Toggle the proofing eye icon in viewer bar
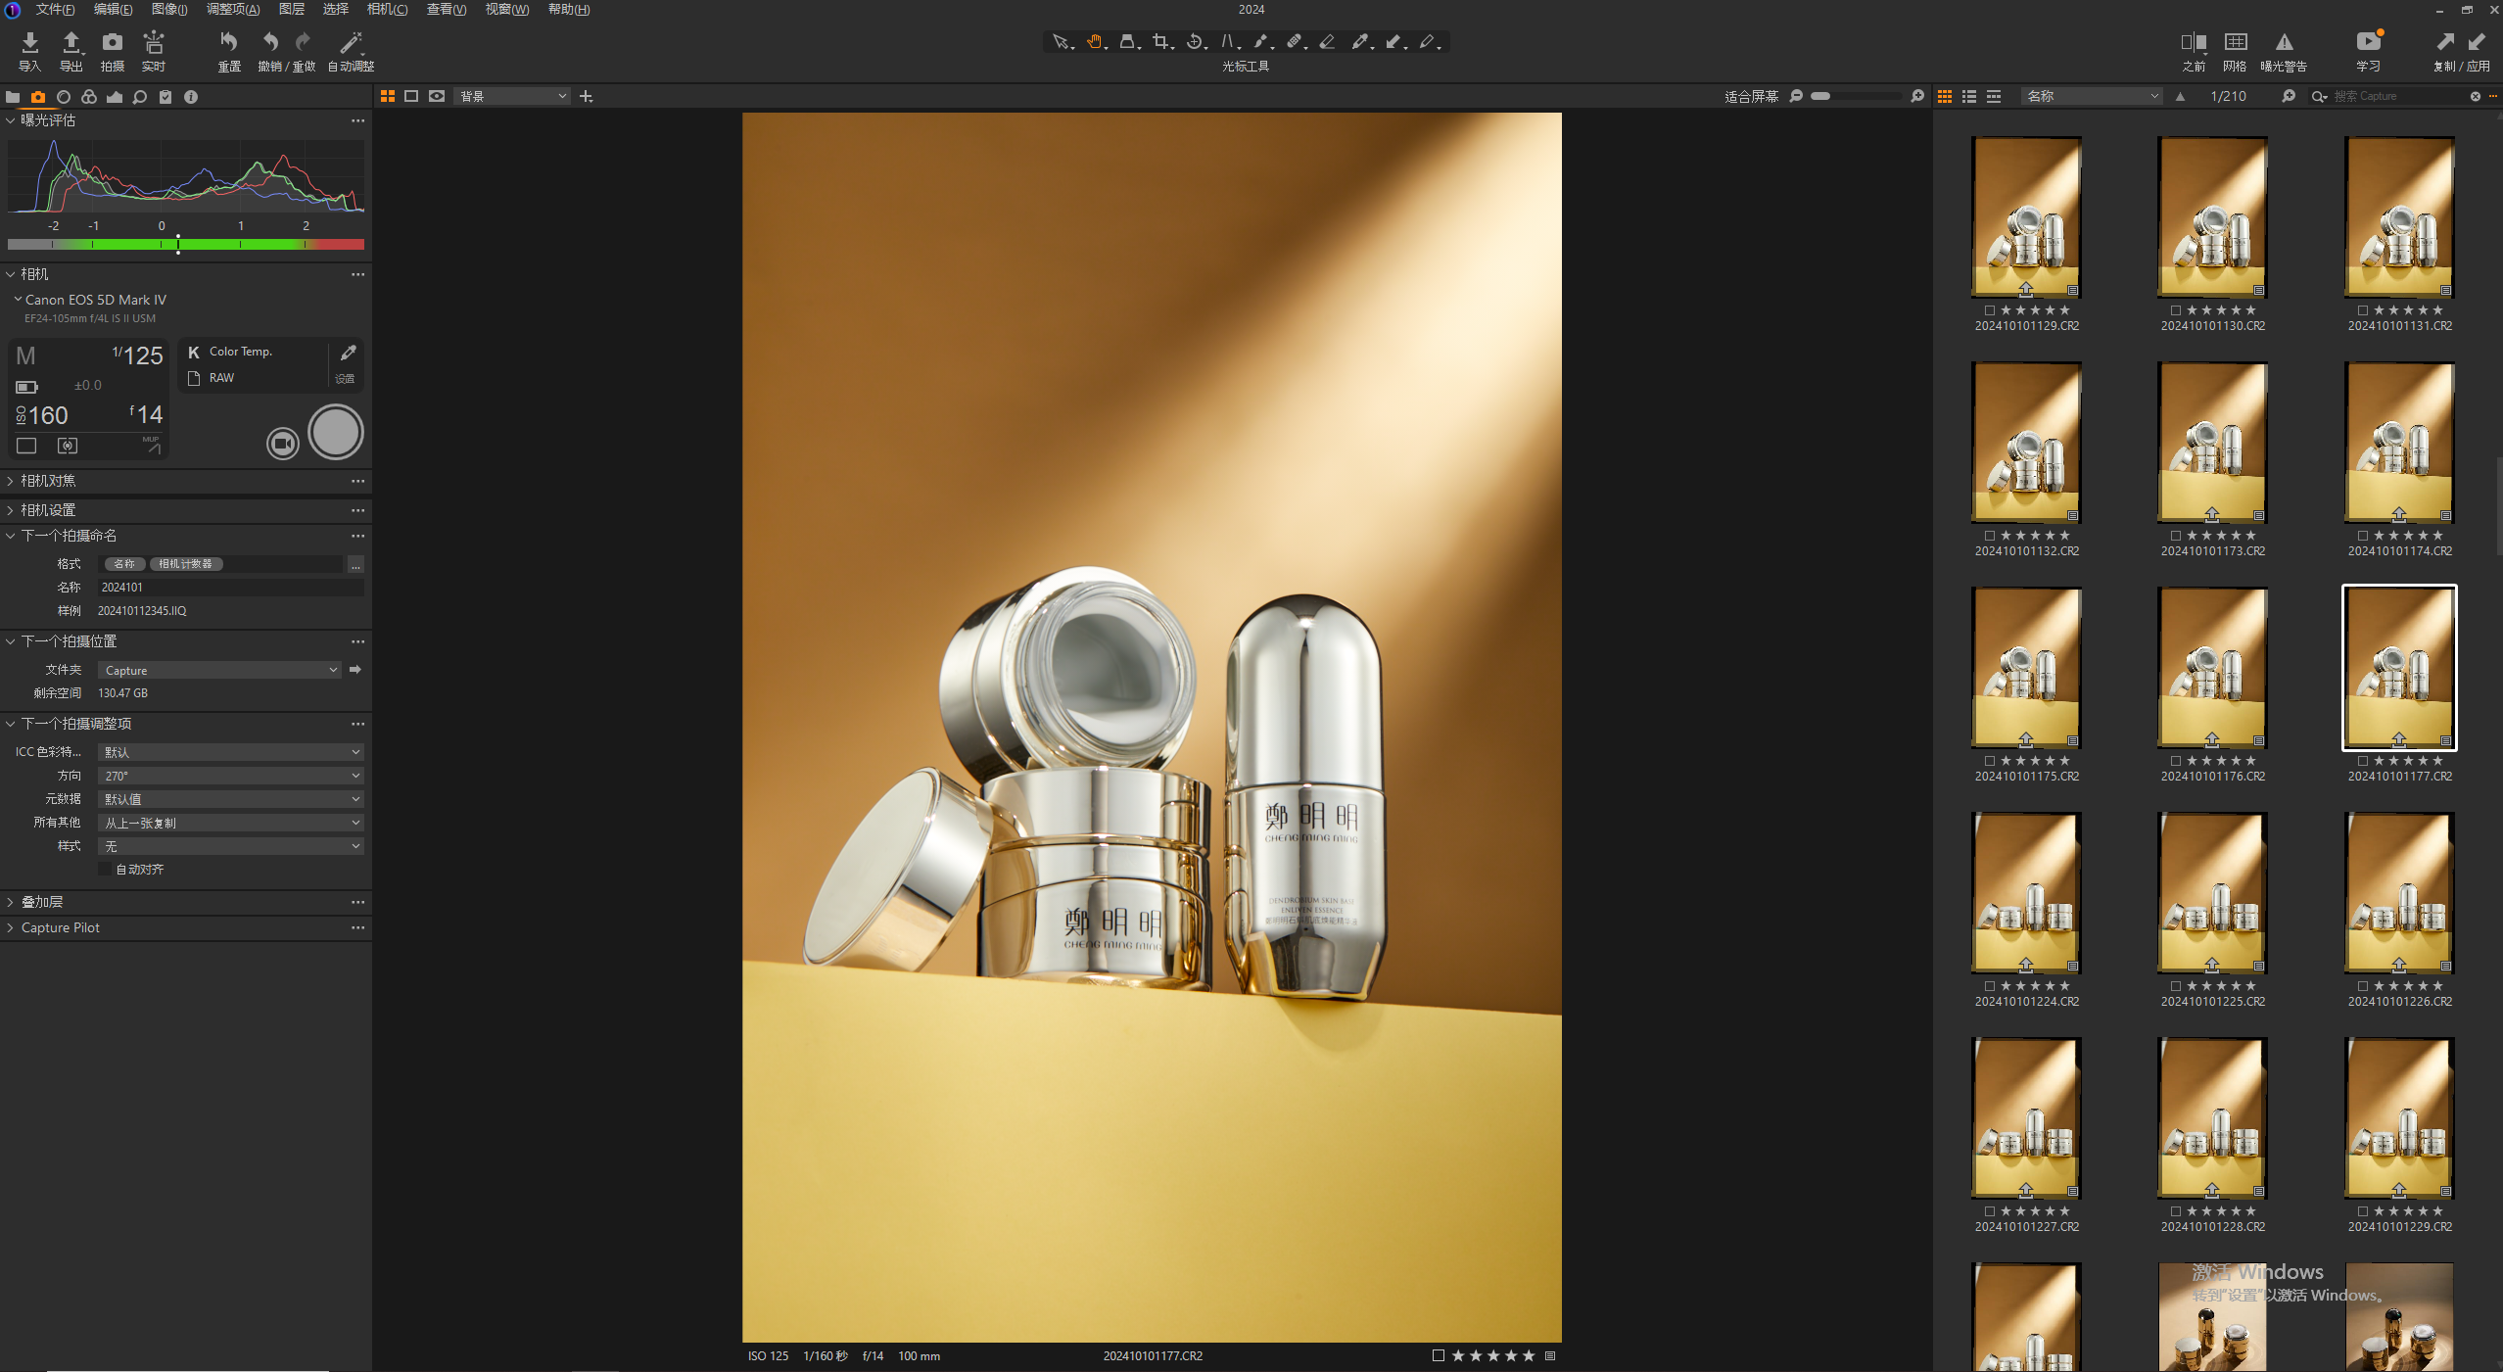This screenshot has height=1372, width=2503. [437, 96]
